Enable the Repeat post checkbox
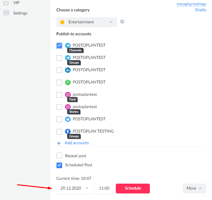212x200 pixels. (59, 156)
